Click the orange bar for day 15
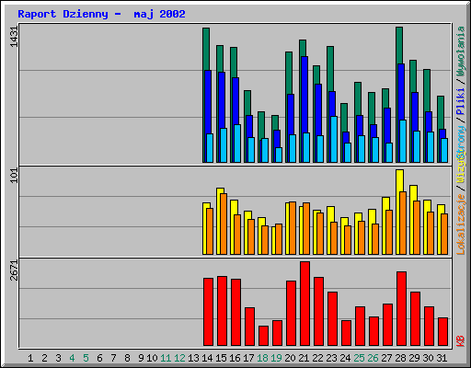This screenshot has width=471, height=368. click(x=224, y=224)
